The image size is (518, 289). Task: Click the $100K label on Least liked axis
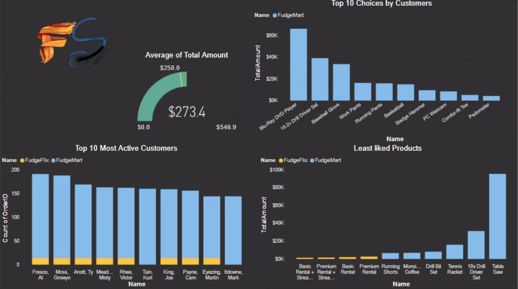pyautogui.click(x=277, y=170)
